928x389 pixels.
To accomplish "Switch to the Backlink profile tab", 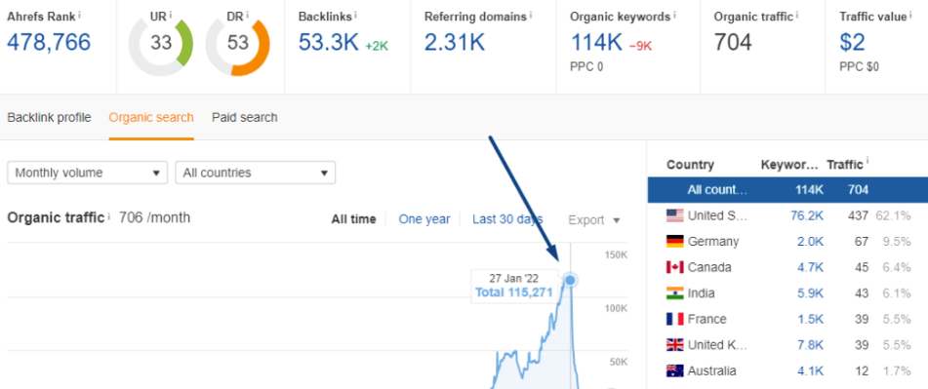I will click(x=49, y=118).
